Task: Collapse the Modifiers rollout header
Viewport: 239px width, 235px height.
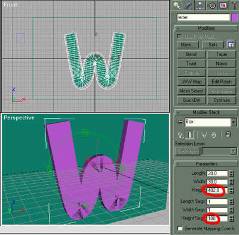Action: (x=206, y=28)
